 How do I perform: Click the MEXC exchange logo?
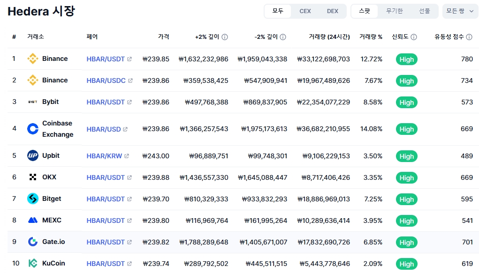coord(33,220)
